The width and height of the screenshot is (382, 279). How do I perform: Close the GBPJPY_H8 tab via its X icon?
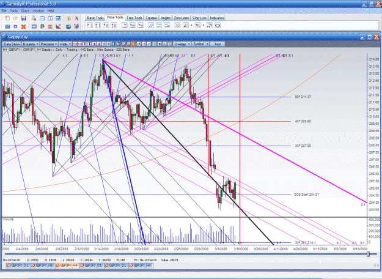[x=34, y=266]
